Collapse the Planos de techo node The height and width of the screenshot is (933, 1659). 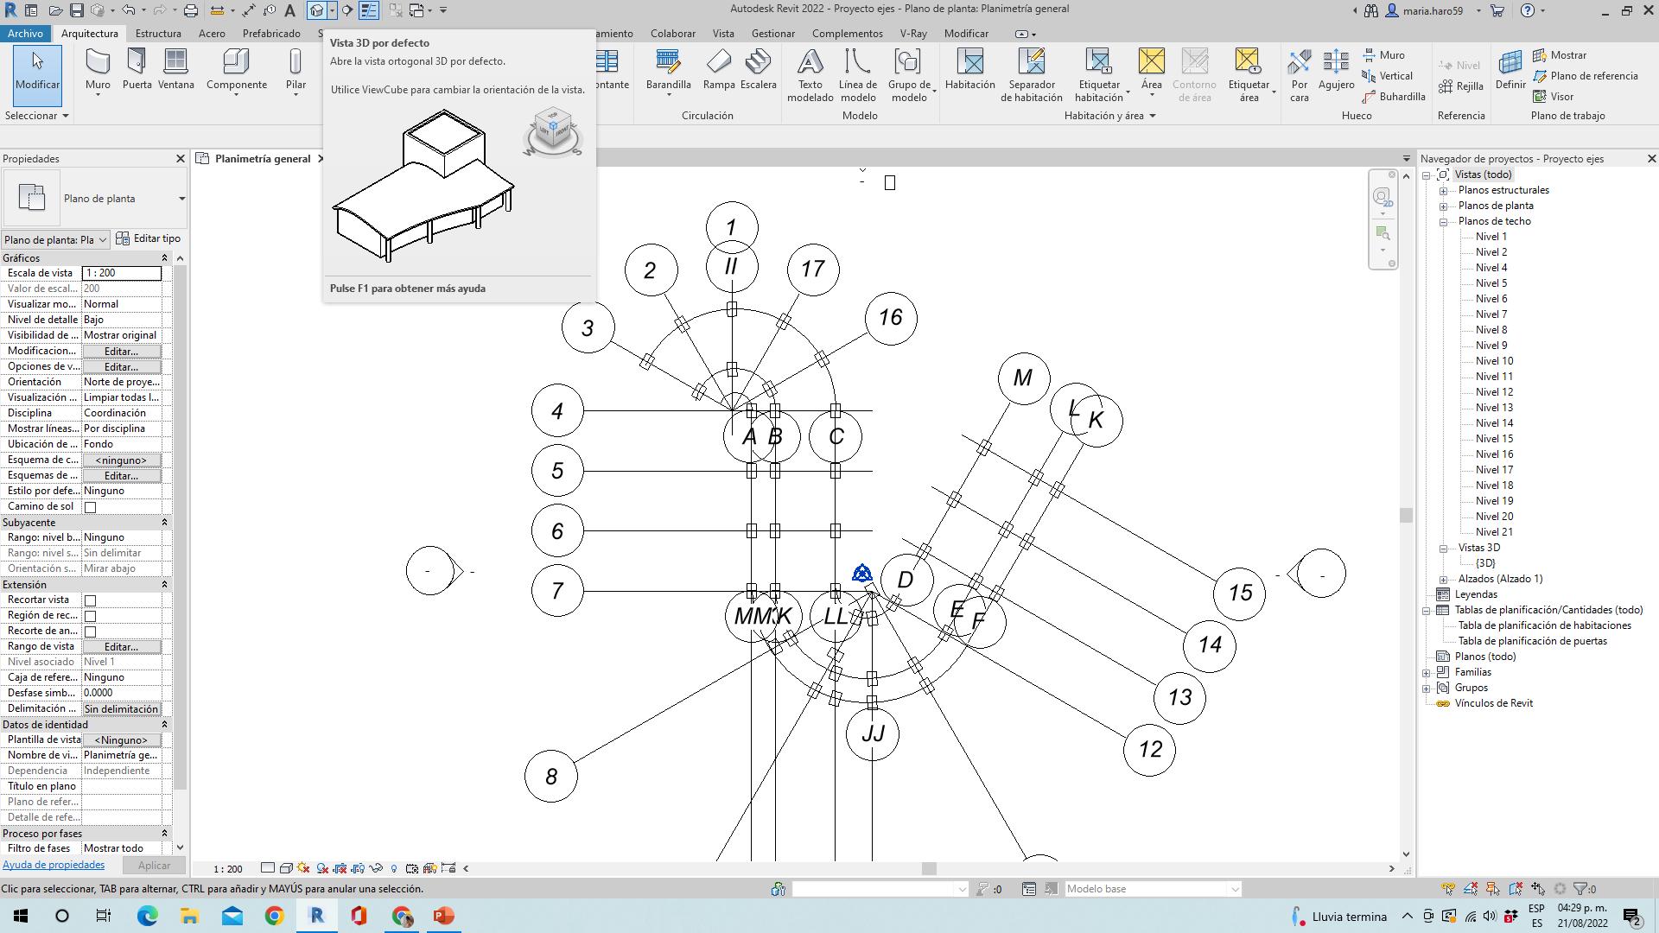point(1443,222)
